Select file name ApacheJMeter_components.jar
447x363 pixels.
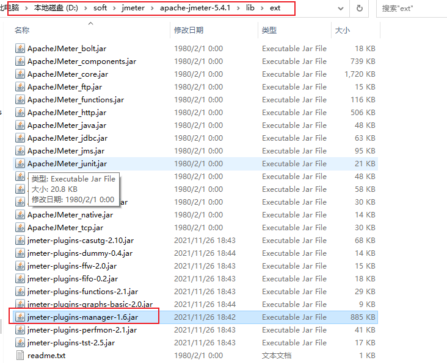(82, 62)
